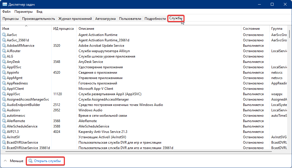Click the vertical scrollbar thumb of the list

289,34
